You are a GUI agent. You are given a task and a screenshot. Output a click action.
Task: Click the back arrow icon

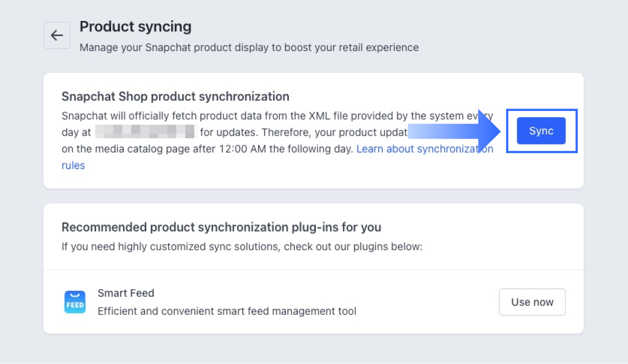[57, 35]
